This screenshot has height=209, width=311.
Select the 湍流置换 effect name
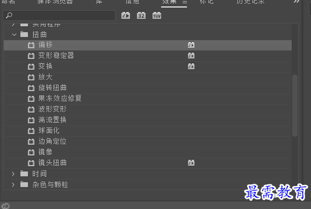point(53,120)
